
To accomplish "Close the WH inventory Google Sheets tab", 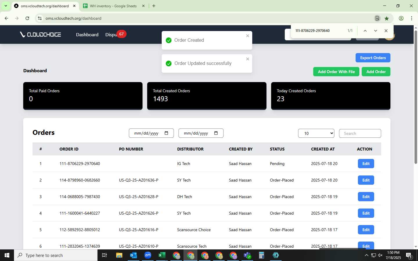I will (143, 6).
